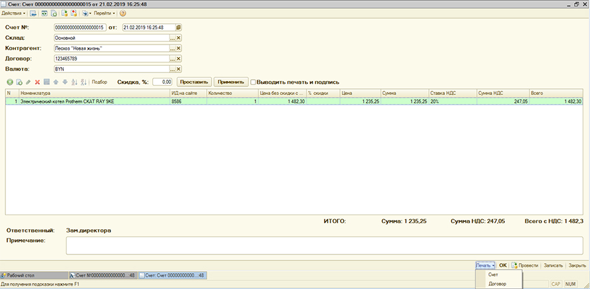
Task: Click the green add row icon
Action: [x=10, y=82]
